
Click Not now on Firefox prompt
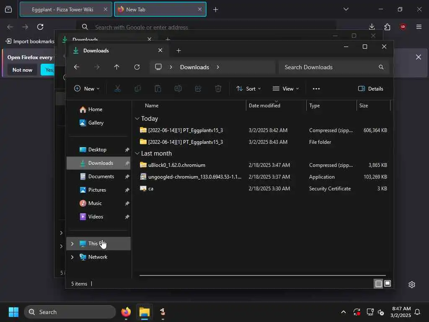tap(23, 70)
